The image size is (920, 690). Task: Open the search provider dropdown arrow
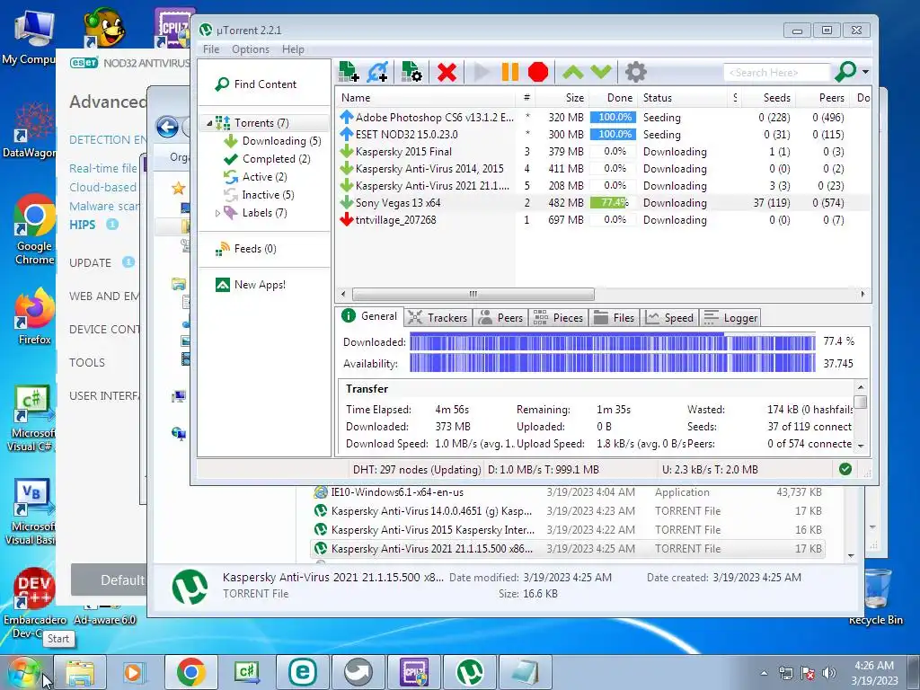click(x=865, y=72)
